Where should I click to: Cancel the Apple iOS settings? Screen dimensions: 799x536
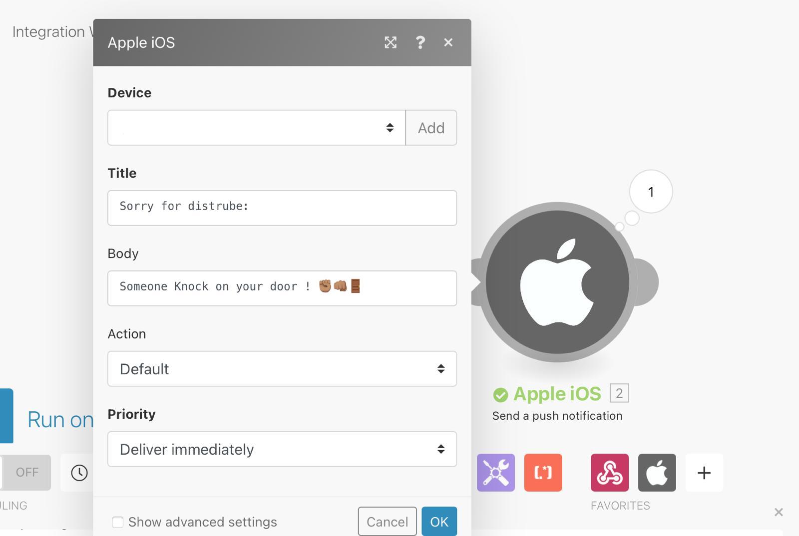(x=387, y=522)
